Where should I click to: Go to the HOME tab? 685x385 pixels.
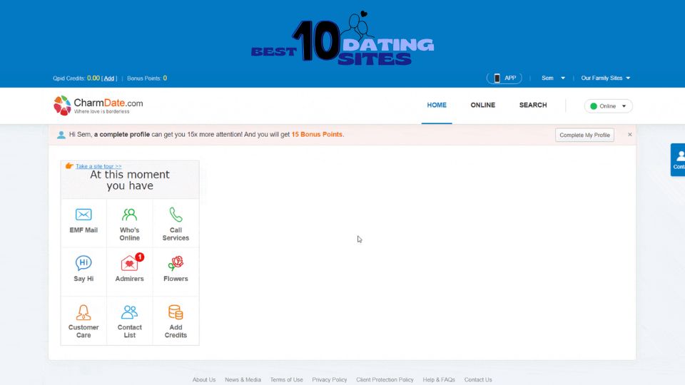pyautogui.click(x=437, y=106)
